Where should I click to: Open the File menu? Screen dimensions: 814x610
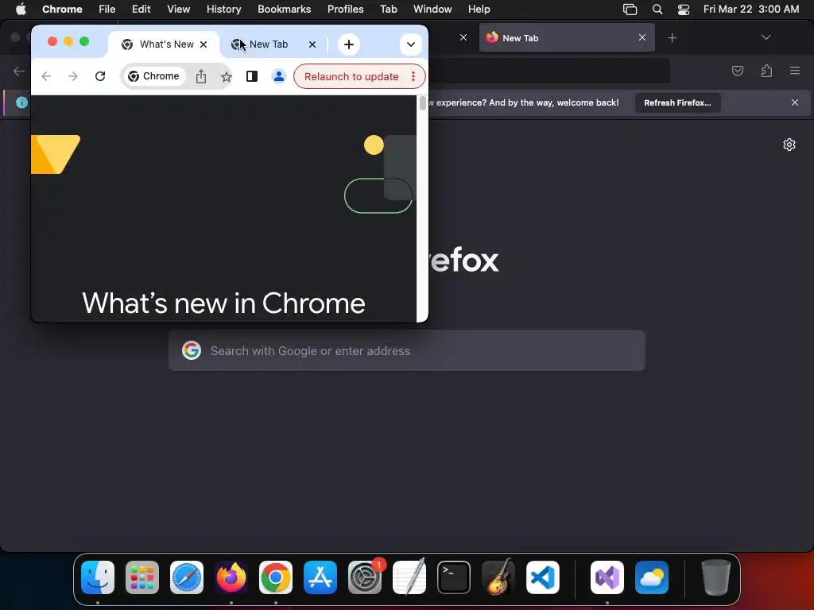click(107, 10)
